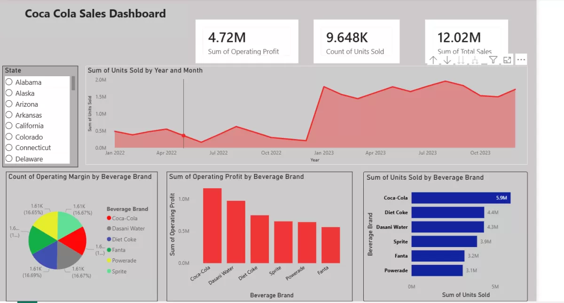Click the Sum of Operating Profit card
Image resolution: width=564 pixels, height=303 pixels.
247,41
